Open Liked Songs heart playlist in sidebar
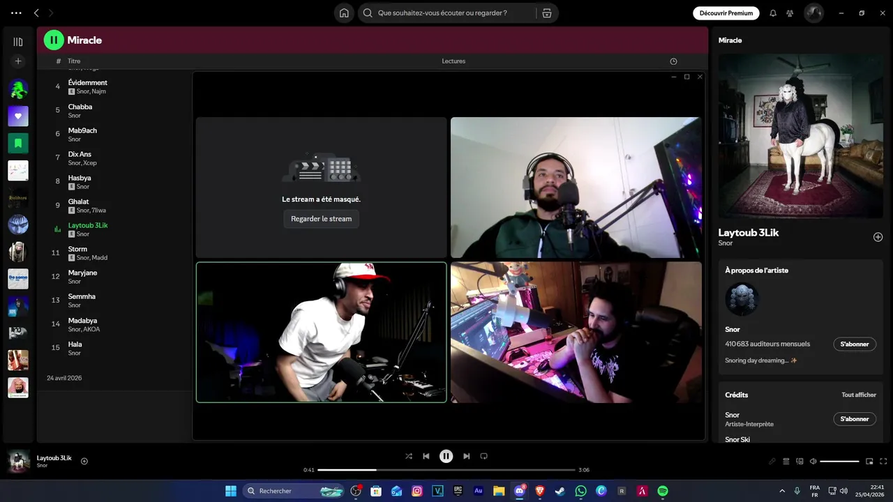This screenshot has height=502, width=893. point(18,116)
